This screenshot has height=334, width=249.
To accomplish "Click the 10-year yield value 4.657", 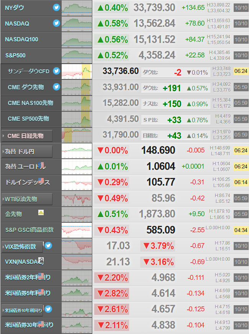I will [164, 309].
